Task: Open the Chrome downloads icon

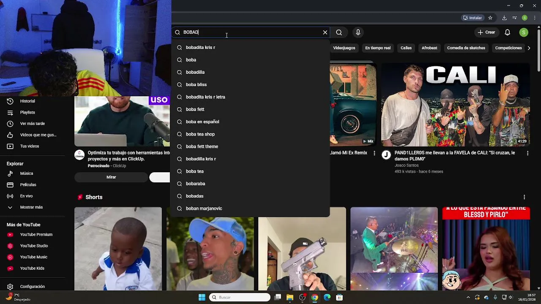Action: click(x=504, y=18)
